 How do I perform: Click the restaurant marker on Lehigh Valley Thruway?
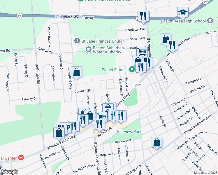[x=143, y=16]
